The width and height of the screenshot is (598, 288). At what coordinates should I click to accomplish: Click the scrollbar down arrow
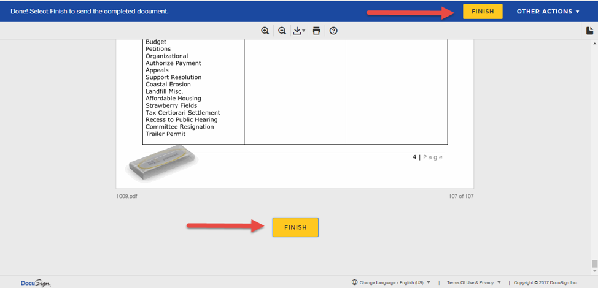pyautogui.click(x=594, y=271)
